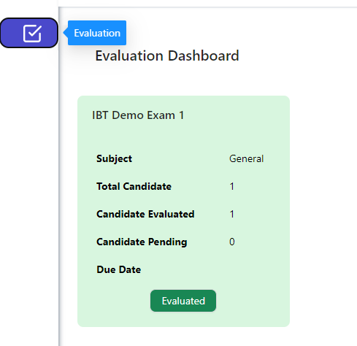The image size is (357, 346).
Task: Click the blue Evaluation tooltip label
Action: click(x=97, y=33)
